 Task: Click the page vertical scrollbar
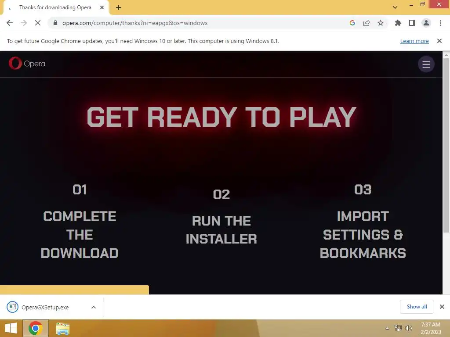pyautogui.click(x=446, y=146)
